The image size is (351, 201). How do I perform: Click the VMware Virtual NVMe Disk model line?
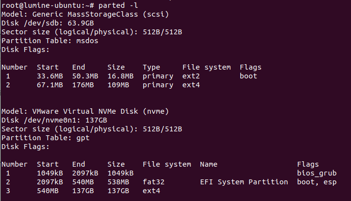(x=85, y=111)
